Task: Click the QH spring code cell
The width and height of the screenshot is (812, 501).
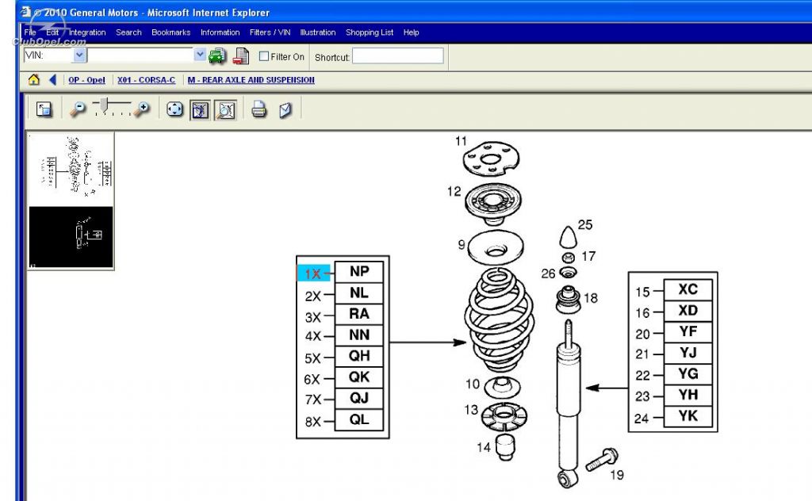Action: [359, 356]
